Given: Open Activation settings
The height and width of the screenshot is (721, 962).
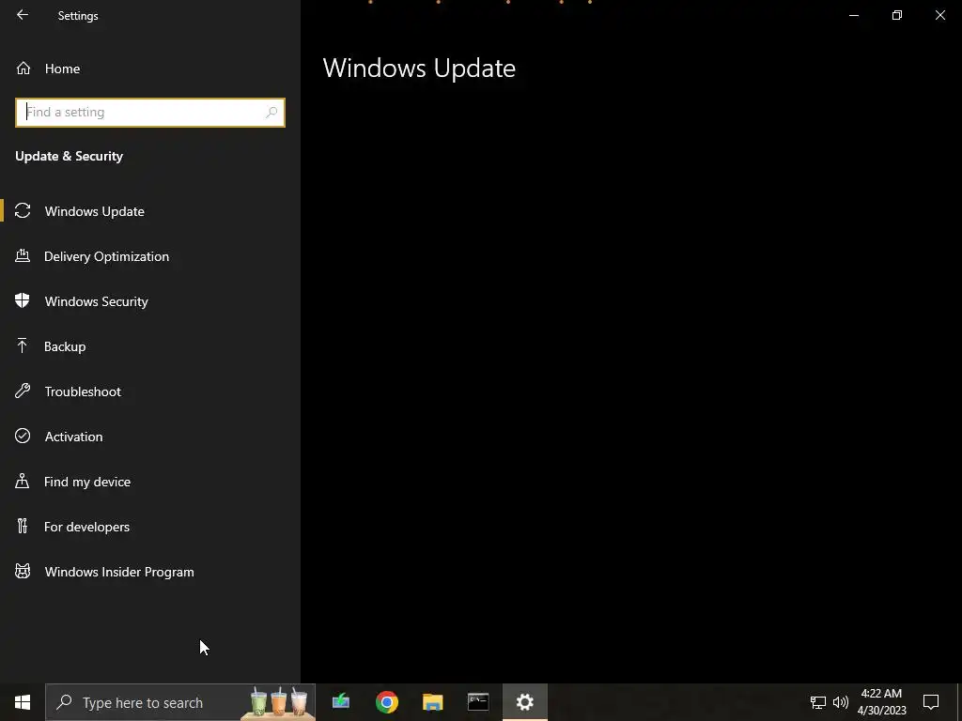Looking at the screenshot, I should (x=150, y=437).
